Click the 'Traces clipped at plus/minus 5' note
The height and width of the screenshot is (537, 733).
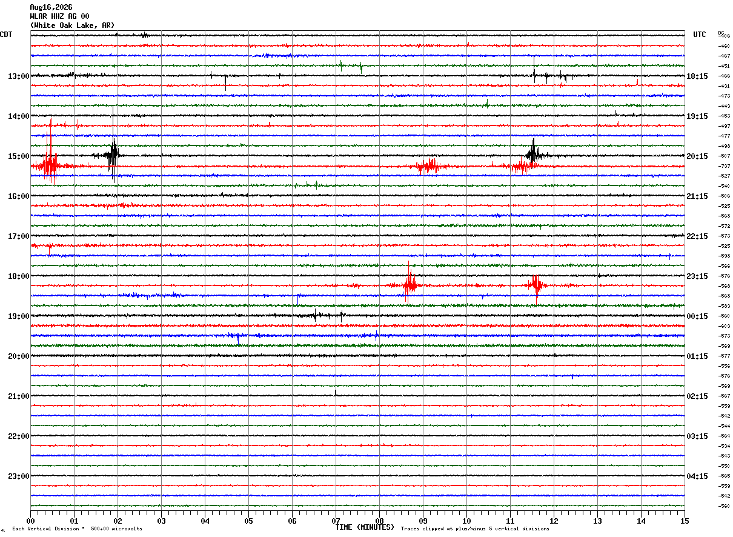[x=475, y=529]
